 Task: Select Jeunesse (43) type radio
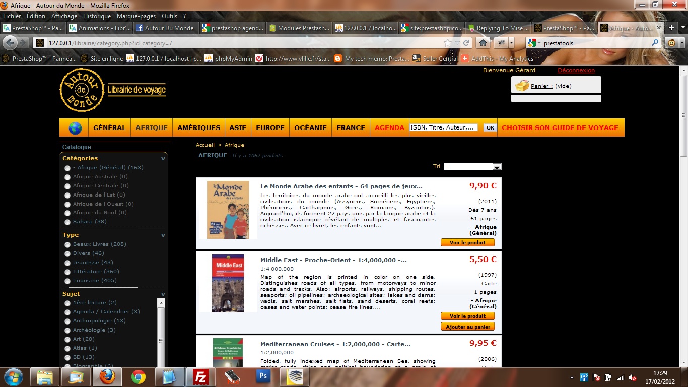67,263
